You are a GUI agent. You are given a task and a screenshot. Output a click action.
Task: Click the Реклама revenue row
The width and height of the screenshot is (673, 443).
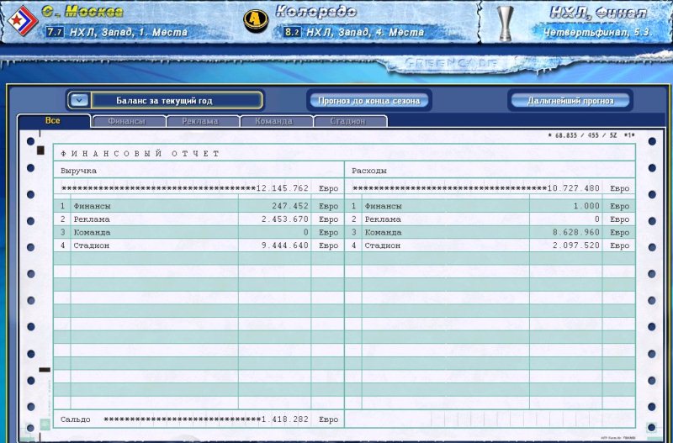(x=199, y=219)
